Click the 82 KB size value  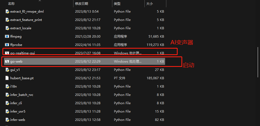[x=160, y=120]
